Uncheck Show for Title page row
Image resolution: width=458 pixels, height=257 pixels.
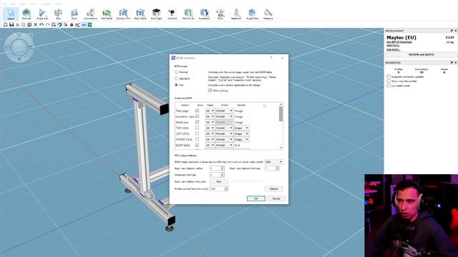coord(198,111)
